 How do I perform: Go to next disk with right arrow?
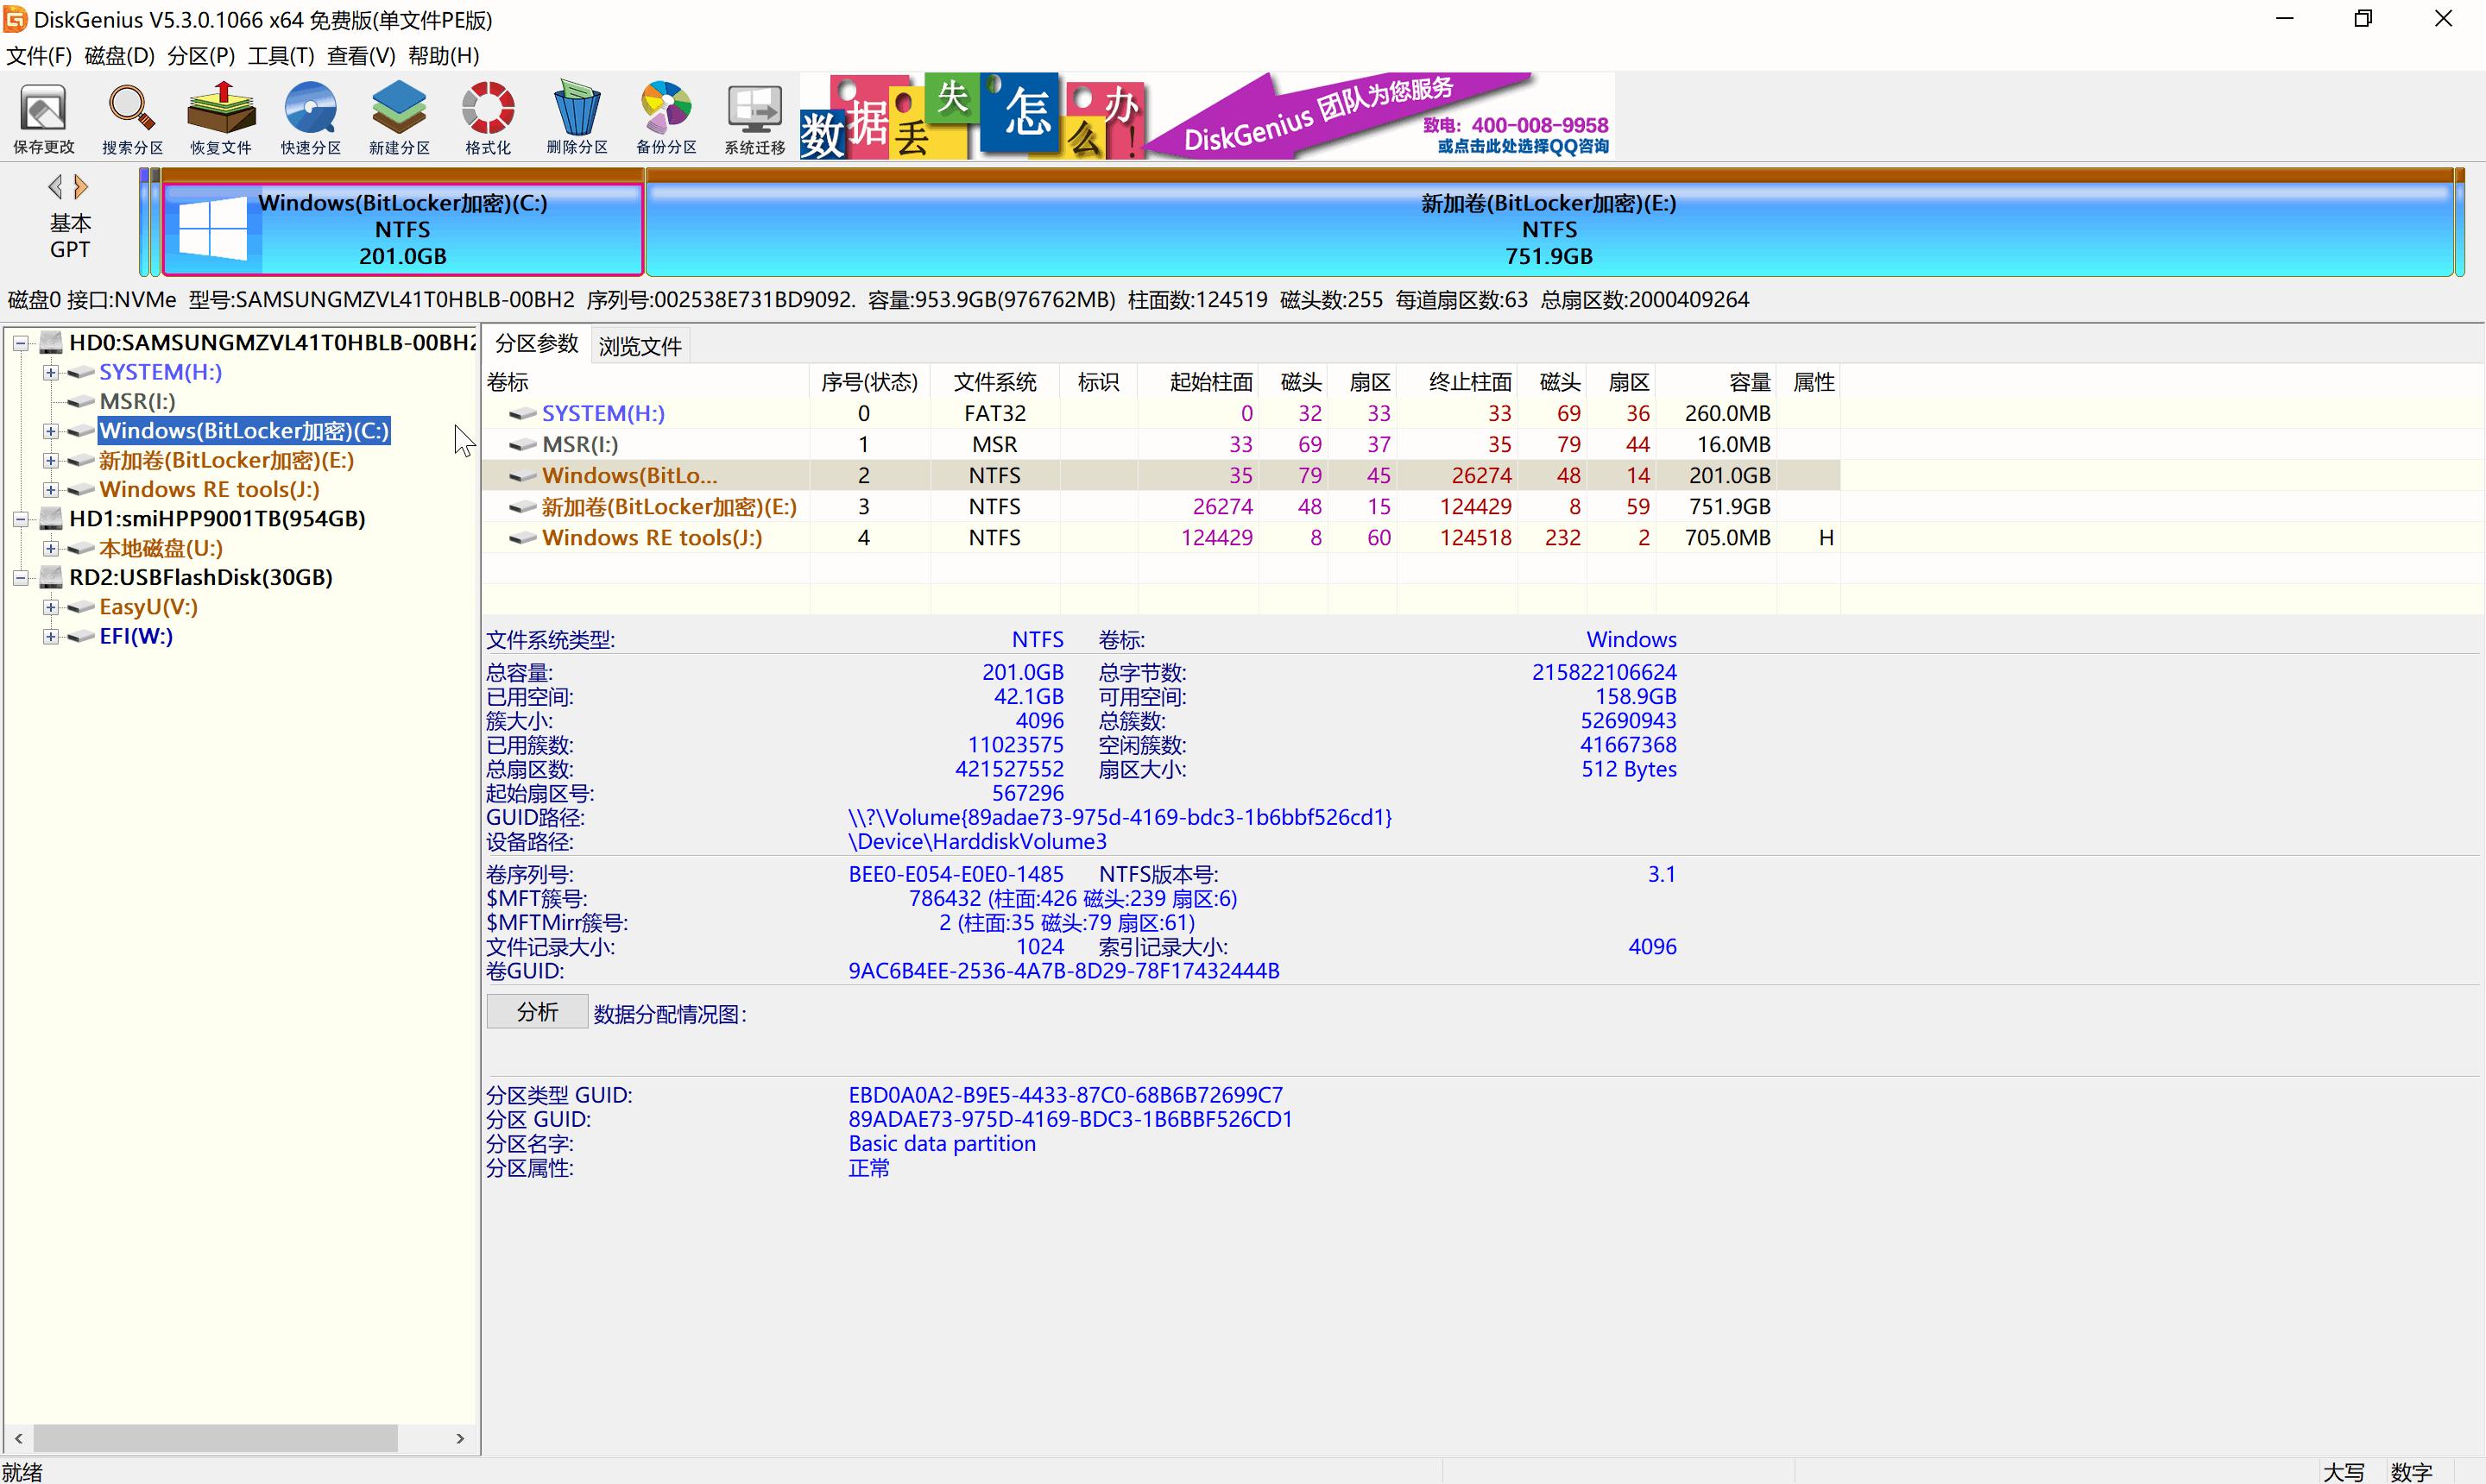pos(82,187)
